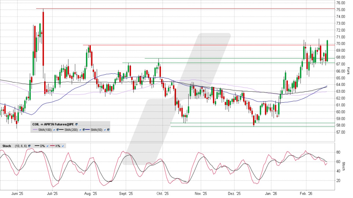Click the Feb. '26 date label
The image size is (353, 198).
(x=306, y=194)
